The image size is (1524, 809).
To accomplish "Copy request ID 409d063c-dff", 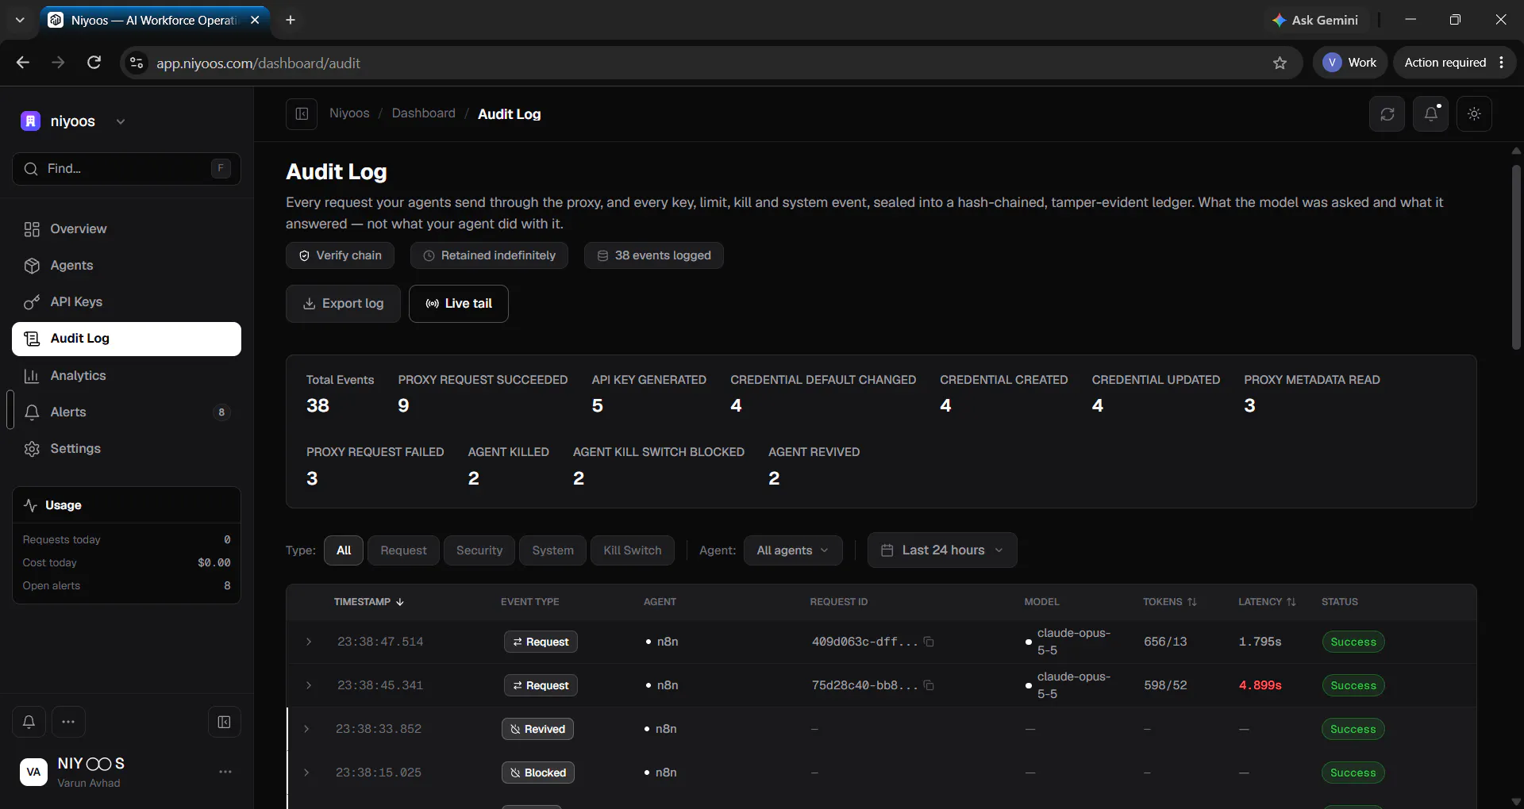I will click(929, 642).
